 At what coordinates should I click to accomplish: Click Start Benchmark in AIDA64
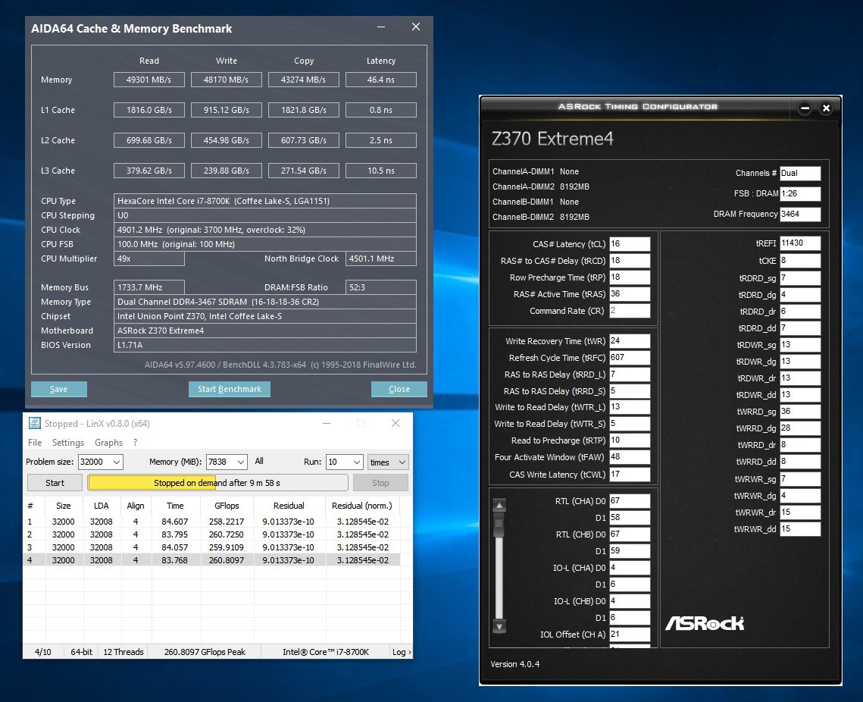(x=230, y=389)
